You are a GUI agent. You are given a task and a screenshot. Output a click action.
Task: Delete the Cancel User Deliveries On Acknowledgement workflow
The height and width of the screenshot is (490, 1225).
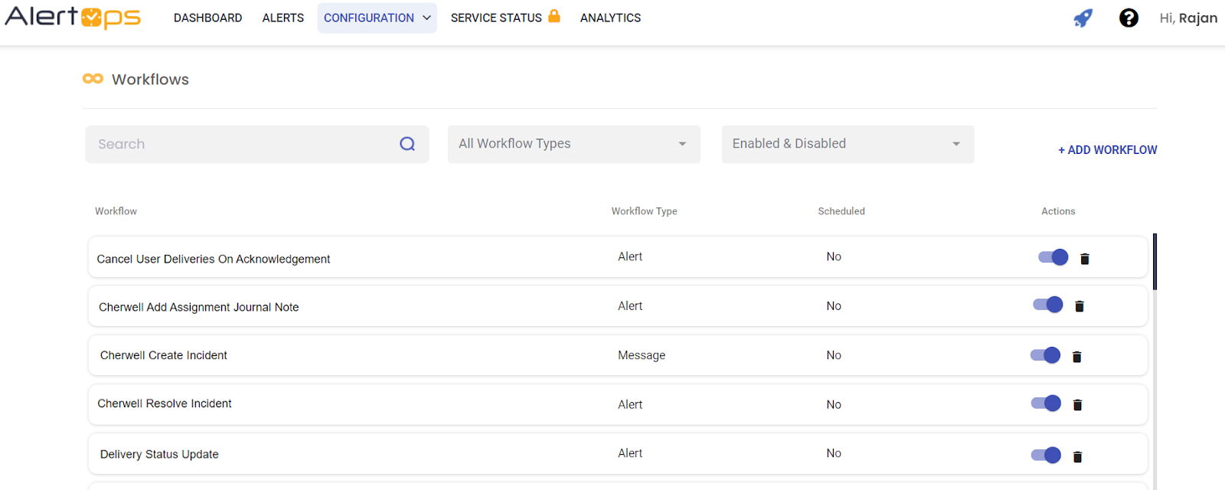pyautogui.click(x=1084, y=259)
